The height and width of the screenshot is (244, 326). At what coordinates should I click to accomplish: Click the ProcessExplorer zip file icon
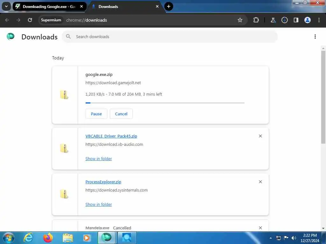(64, 194)
